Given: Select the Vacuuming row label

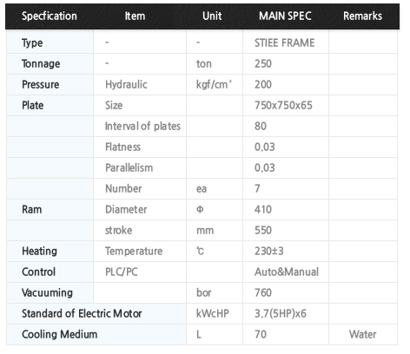Looking at the screenshot, I should [x=47, y=292].
